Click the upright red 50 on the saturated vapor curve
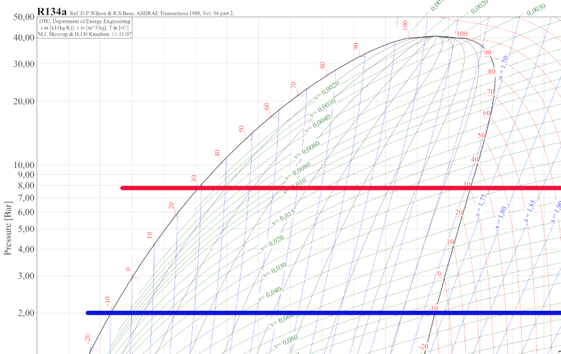Screen dimensions: 561x354 click(481, 135)
